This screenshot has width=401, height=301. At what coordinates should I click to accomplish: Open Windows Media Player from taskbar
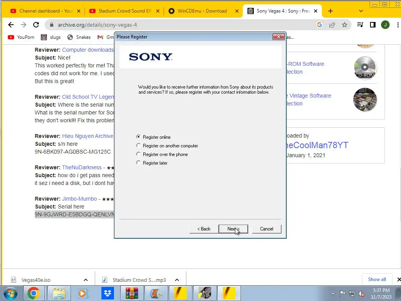[83, 293]
